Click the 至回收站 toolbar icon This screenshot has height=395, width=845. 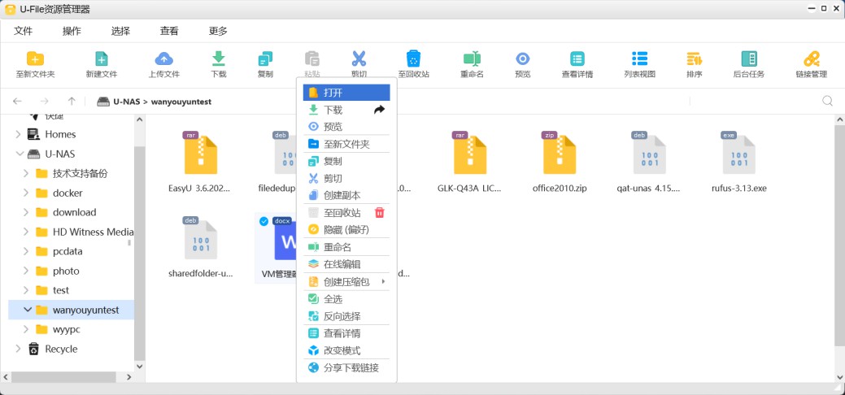point(413,59)
